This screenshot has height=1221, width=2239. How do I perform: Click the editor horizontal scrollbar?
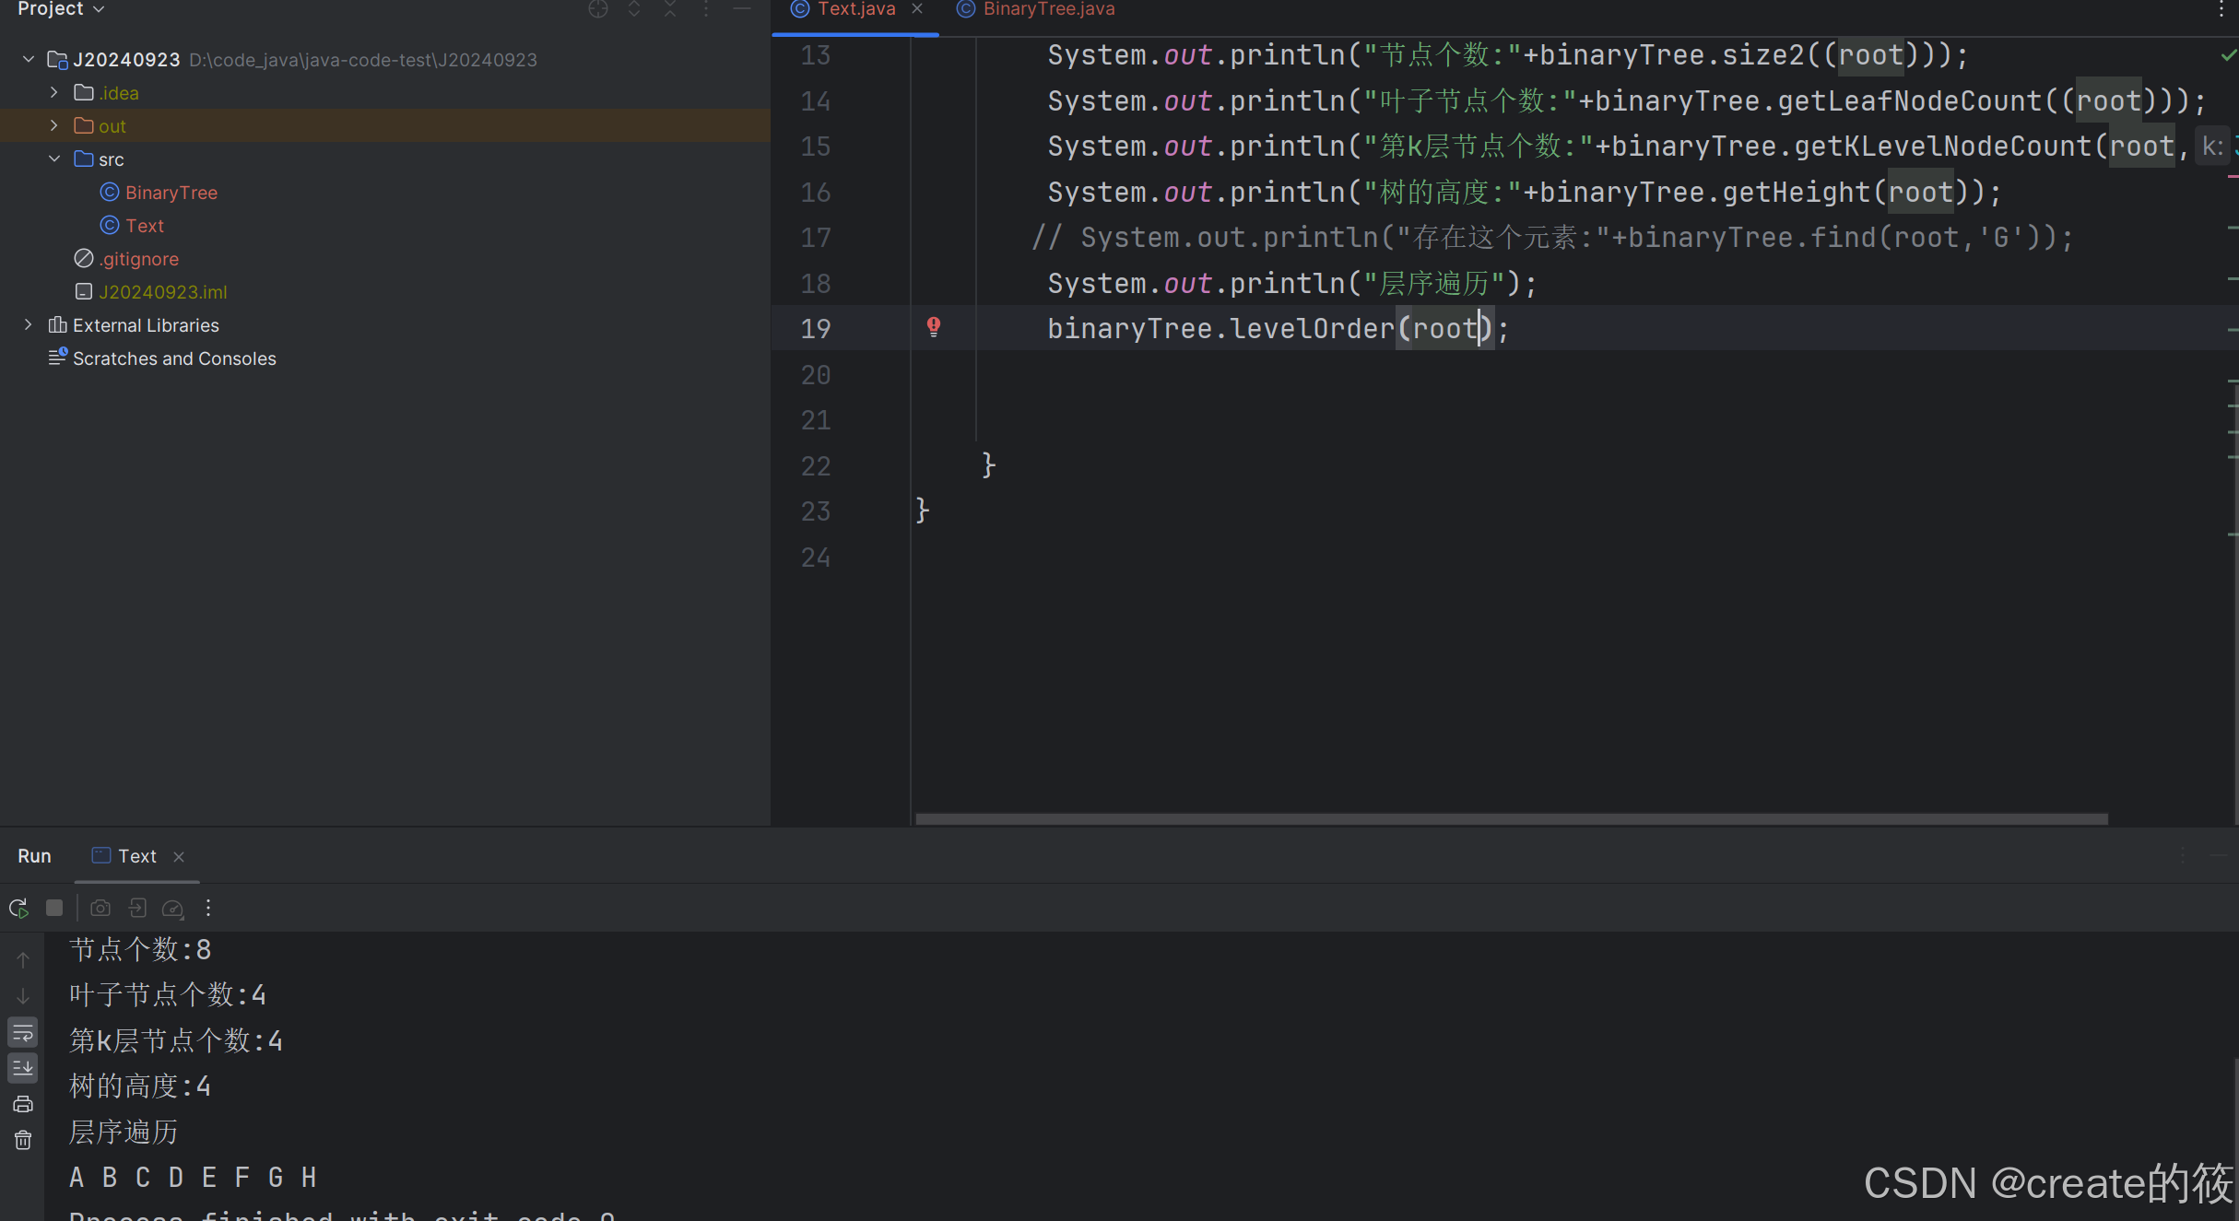tap(1512, 818)
